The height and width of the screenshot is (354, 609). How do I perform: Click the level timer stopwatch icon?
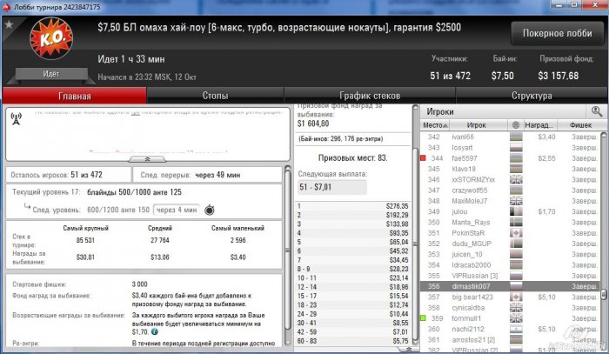coord(210,210)
